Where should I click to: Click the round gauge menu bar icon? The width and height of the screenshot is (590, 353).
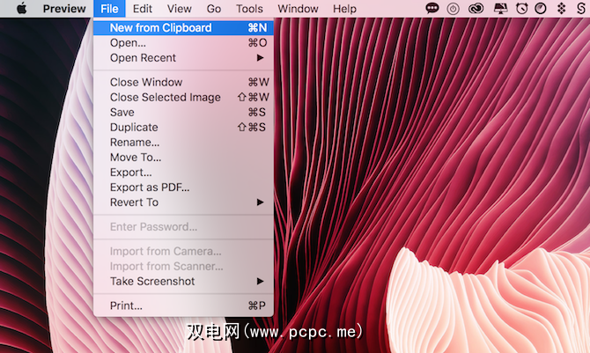click(541, 8)
